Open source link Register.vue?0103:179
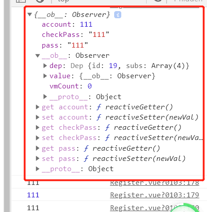Viewport: 207px width, 212px height. (155, 195)
